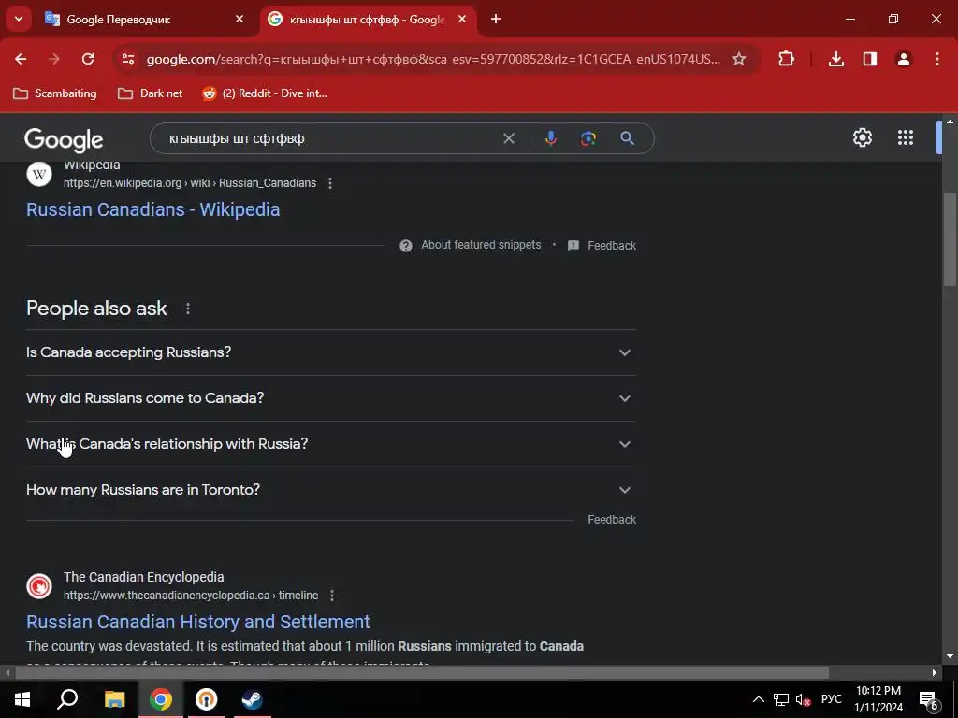Click the Canadian Encyclopedia site favicon
This screenshot has width=958, height=718.
click(x=39, y=586)
